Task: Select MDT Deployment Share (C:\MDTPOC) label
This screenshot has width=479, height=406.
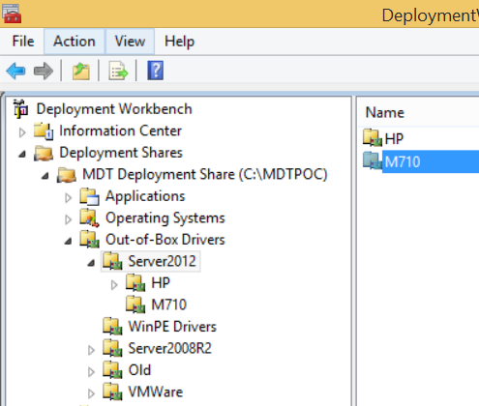Action: pyautogui.click(x=205, y=175)
